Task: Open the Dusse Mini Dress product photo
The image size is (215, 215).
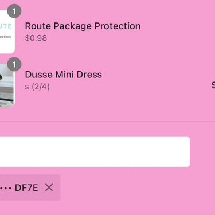Action: click(7, 85)
